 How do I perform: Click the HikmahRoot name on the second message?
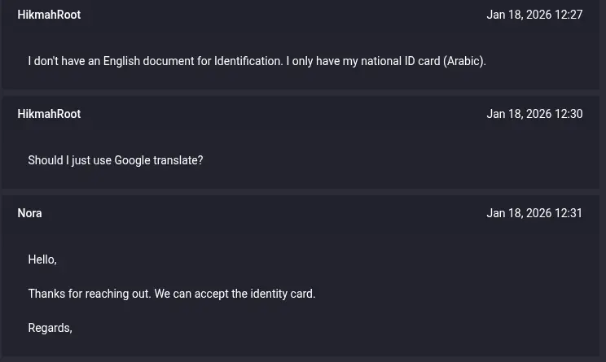click(49, 114)
